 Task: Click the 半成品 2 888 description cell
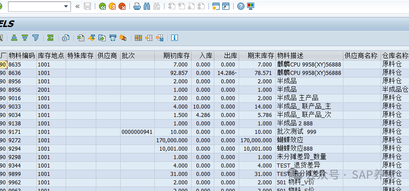pyautogui.click(x=309, y=124)
